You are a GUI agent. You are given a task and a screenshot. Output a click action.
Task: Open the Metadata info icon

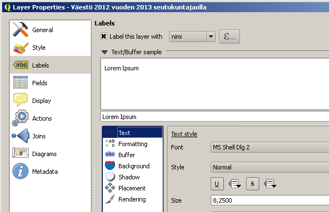(x=20, y=171)
